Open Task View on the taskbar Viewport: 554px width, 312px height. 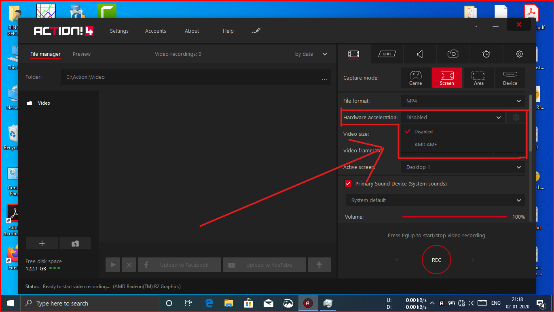tap(188, 303)
